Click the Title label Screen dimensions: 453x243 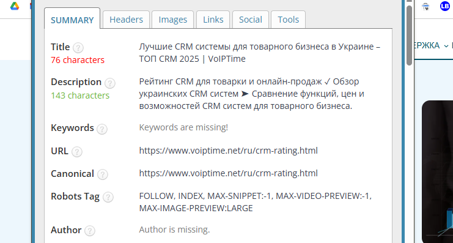click(61, 47)
